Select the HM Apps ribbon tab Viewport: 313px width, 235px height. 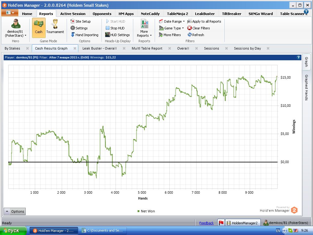click(126, 14)
